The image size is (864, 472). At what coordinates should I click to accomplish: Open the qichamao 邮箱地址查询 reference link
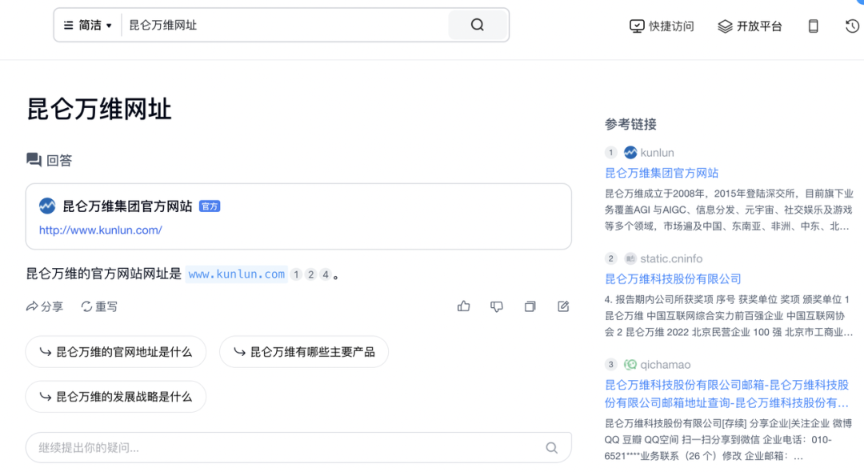[726, 394]
